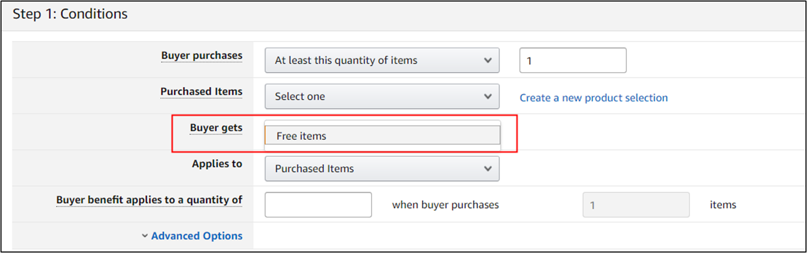Click the "Buyer purchases" underlined label
Image resolution: width=807 pixels, height=253 pixels.
(201, 56)
